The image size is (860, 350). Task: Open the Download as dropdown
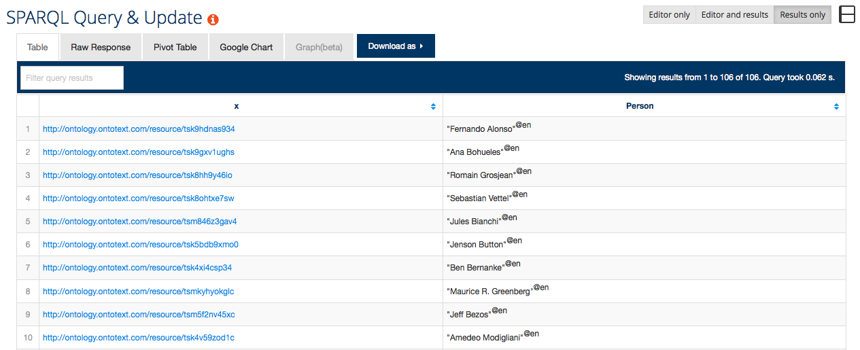[396, 46]
